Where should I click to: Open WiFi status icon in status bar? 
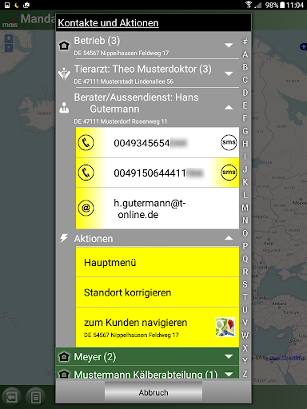click(x=249, y=5)
